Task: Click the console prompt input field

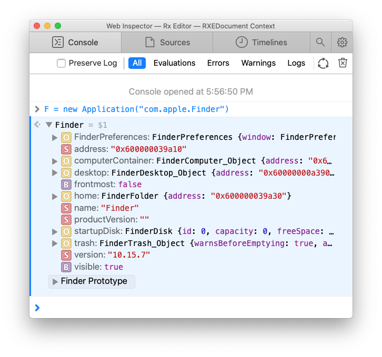Action: click(x=191, y=308)
